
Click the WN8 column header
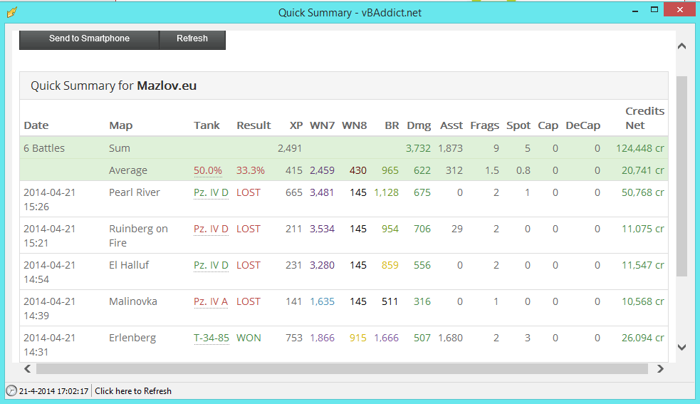coord(355,125)
